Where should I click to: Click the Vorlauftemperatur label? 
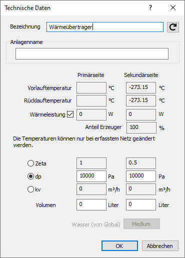[x=49, y=88]
